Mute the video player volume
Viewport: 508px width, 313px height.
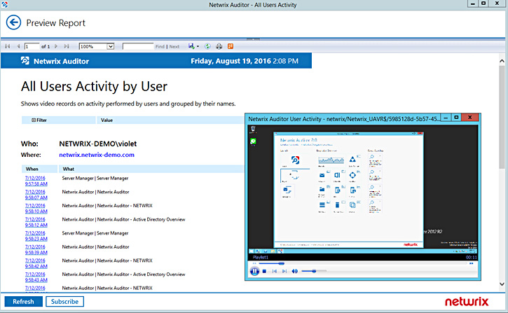tap(294, 271)
